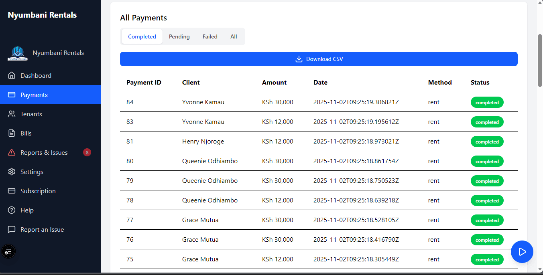The height and width of the screenshot is (275, 543).
Task: Click the Nyumbani Rentals logo
Action: 17,53
